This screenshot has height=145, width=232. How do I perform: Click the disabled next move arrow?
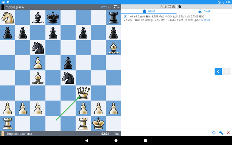227,72
